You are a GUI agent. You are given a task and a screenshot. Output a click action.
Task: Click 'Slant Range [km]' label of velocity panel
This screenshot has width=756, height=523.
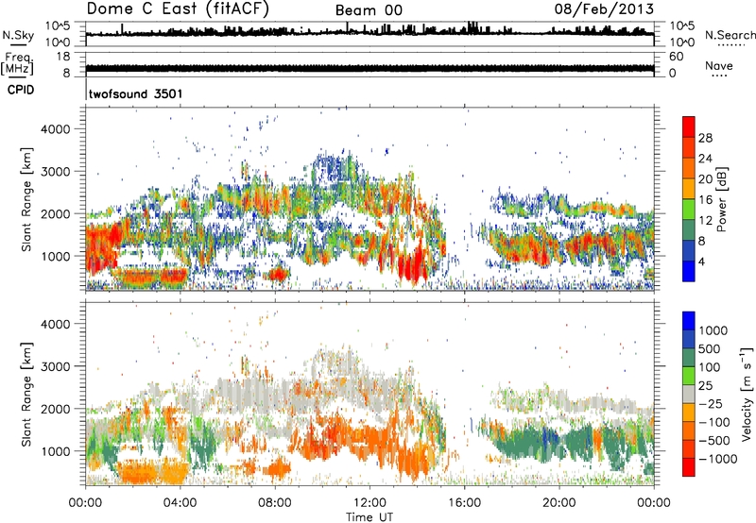(x=26, y=394)
